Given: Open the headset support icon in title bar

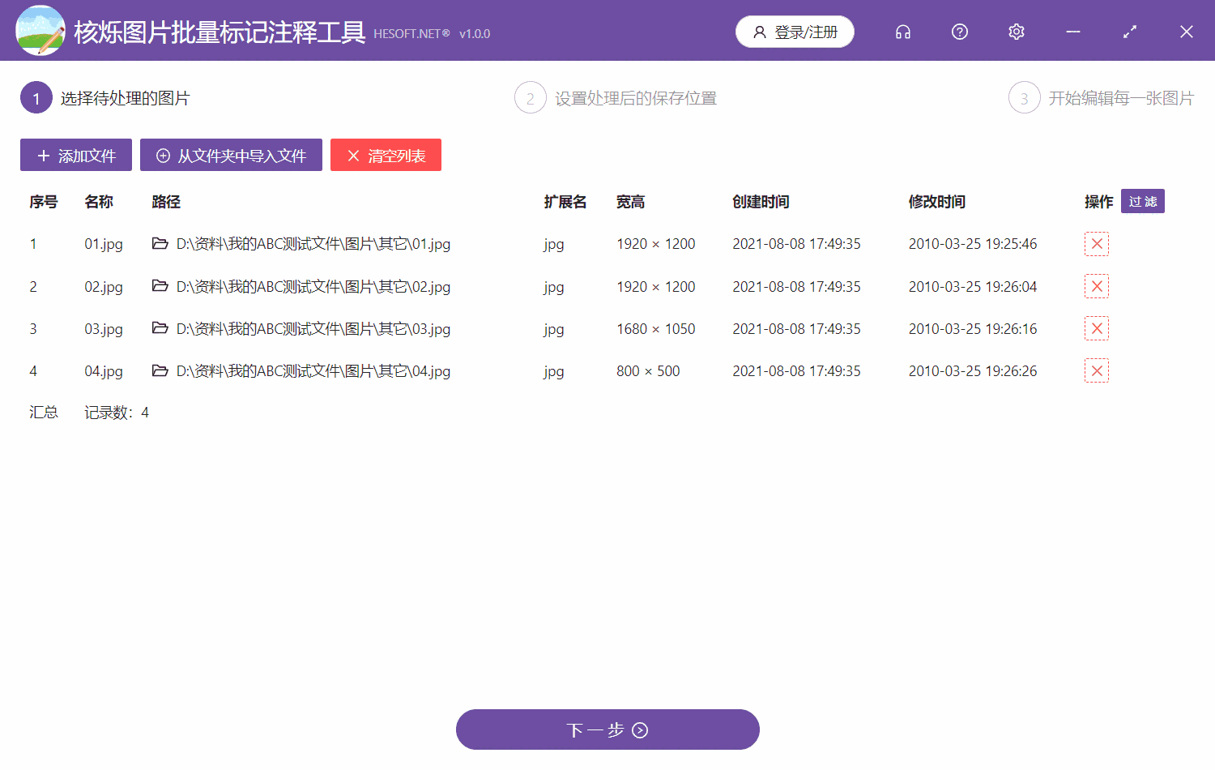Looking at the screenshot, I should pyautogui.click(x=902, y=32).
